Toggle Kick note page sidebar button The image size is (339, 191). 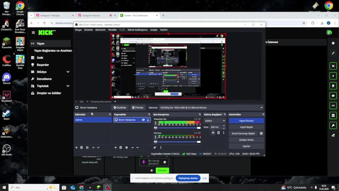[x=333, y=86]
